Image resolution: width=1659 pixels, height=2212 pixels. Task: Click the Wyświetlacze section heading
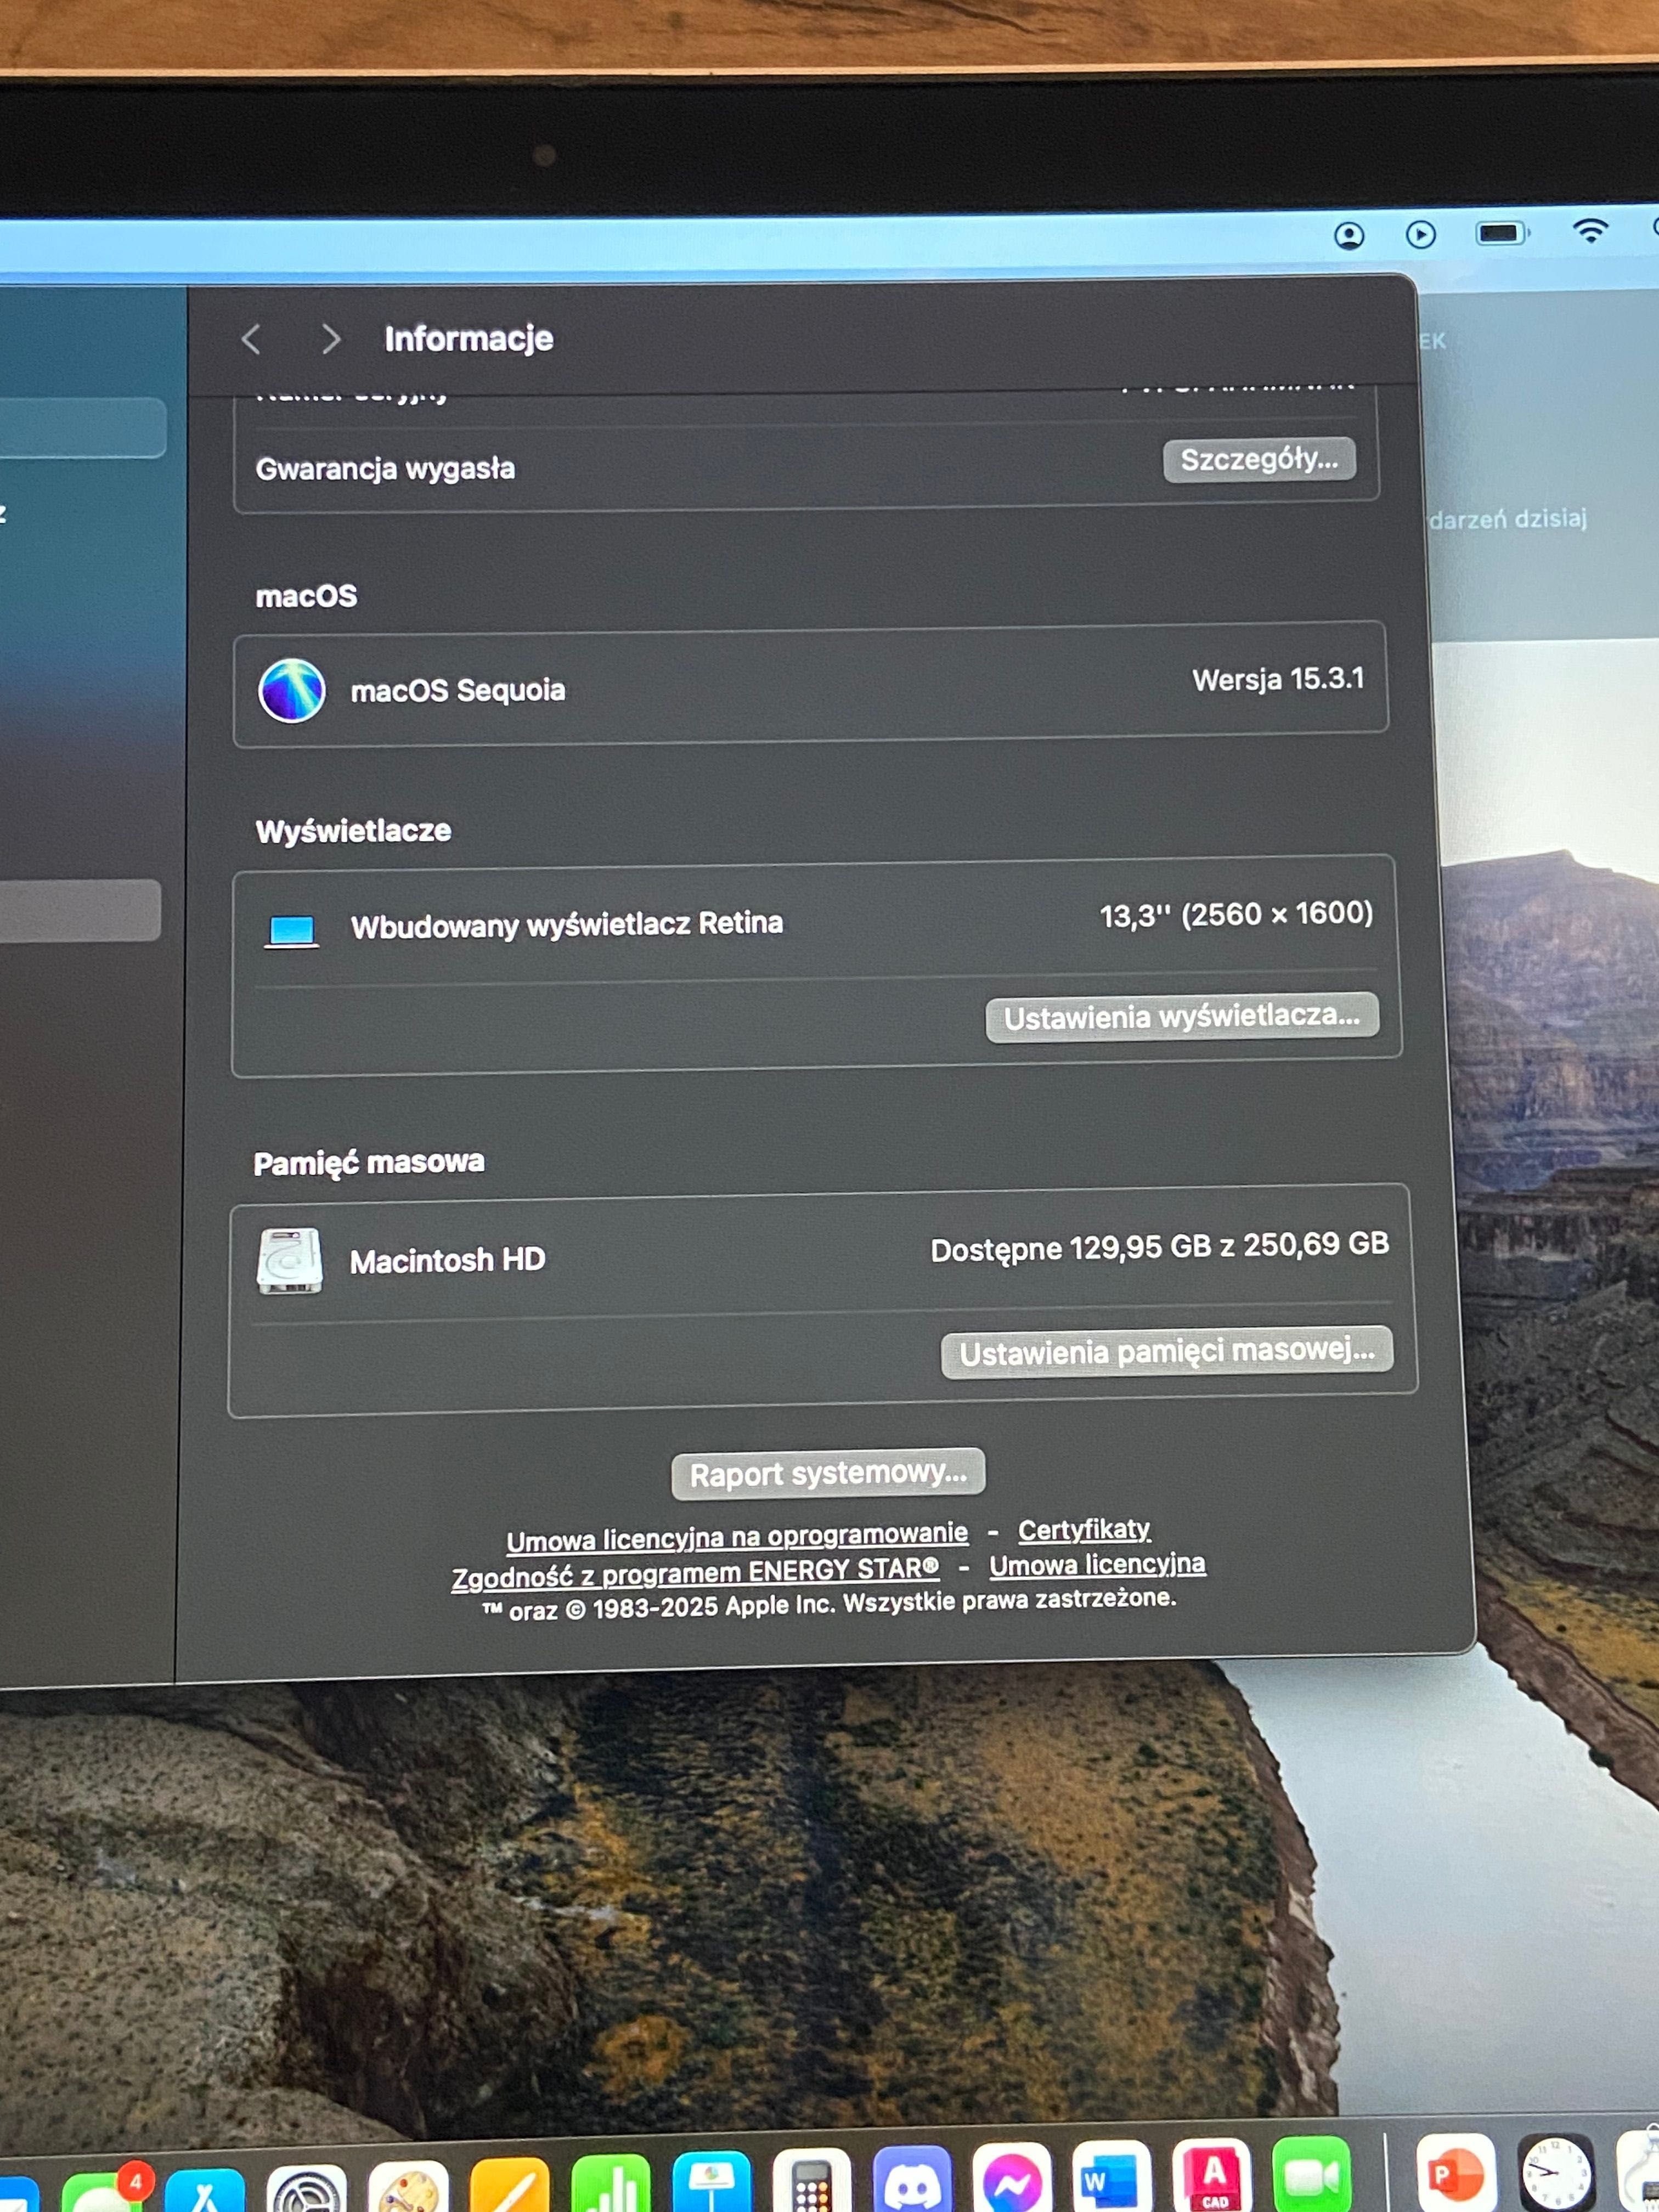point(353,831)
